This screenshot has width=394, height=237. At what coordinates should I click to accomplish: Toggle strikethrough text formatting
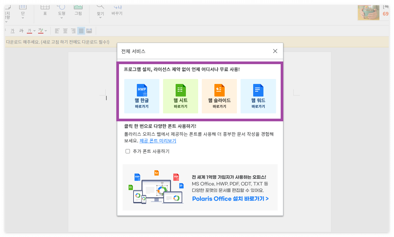(x=21, y=31)
